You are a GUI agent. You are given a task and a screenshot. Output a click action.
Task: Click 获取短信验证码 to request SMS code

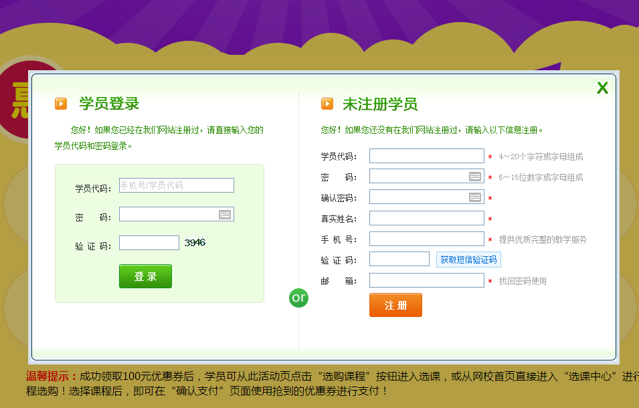(468, 260)
